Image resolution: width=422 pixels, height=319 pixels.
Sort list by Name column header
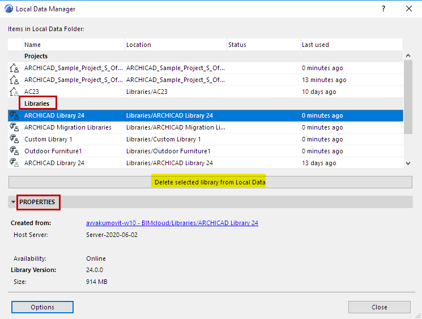coord(74,45)
